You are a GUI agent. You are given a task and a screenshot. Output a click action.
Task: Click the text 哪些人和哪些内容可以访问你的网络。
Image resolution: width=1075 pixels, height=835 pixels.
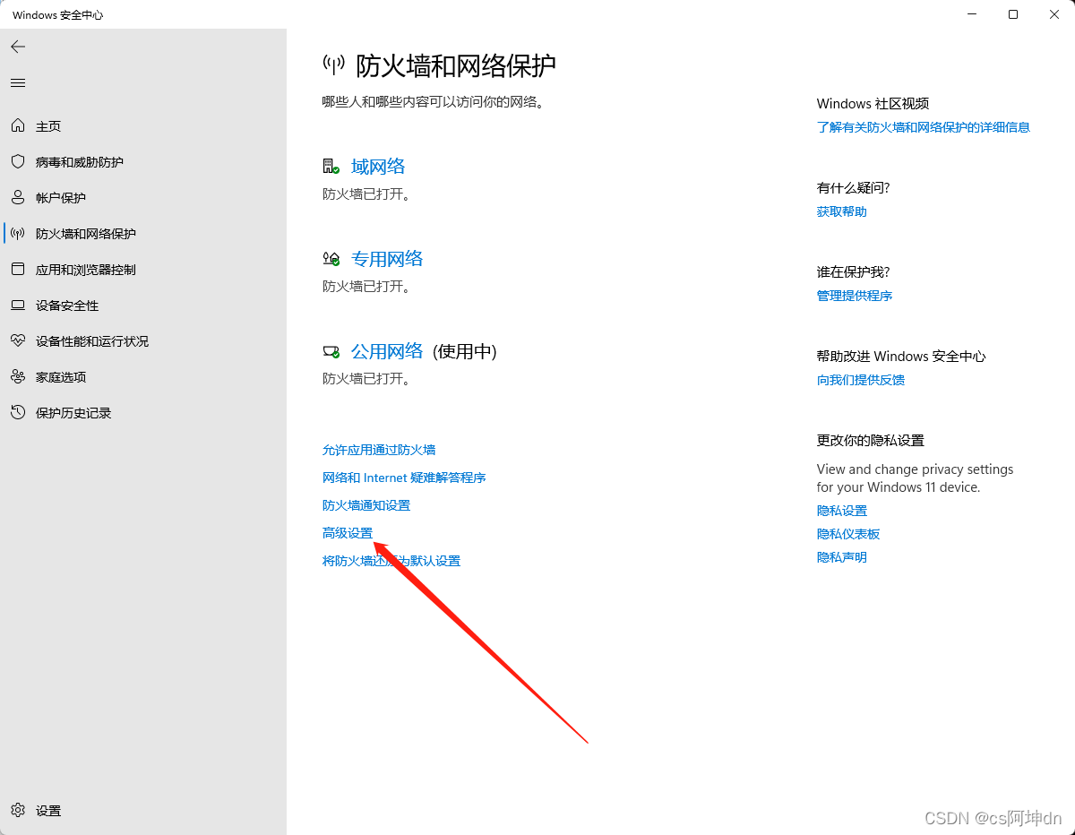point(434,102)
